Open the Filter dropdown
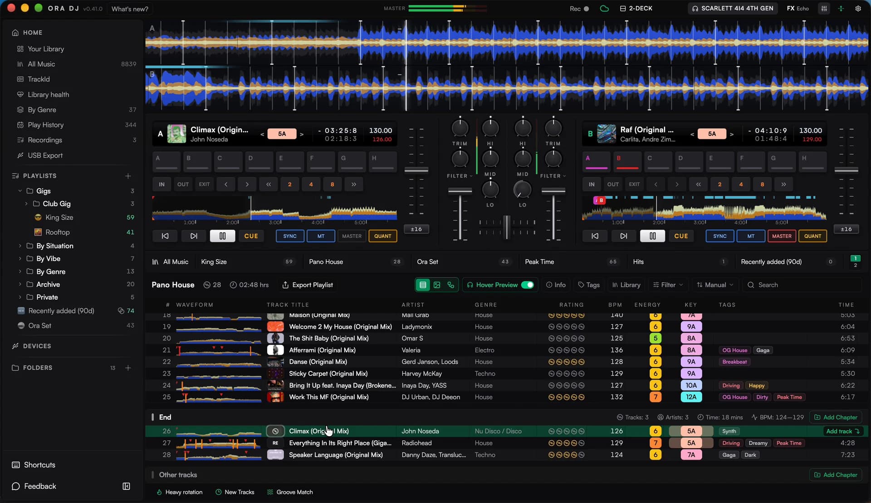 tap(668, 285)
